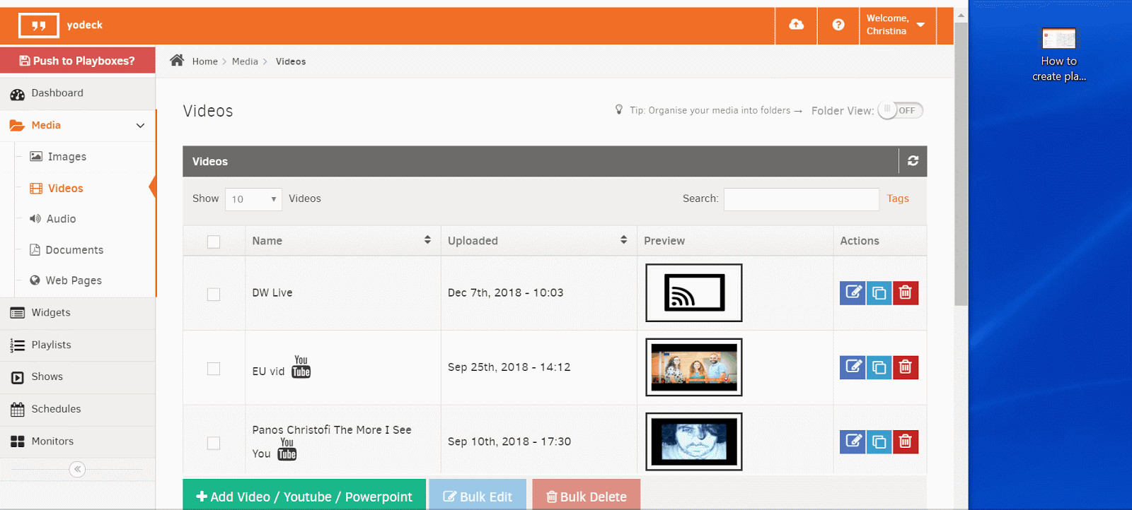Duplicate the Panos Christofi video
This screenshot has width=1132, height=510.
pos(879,441)
